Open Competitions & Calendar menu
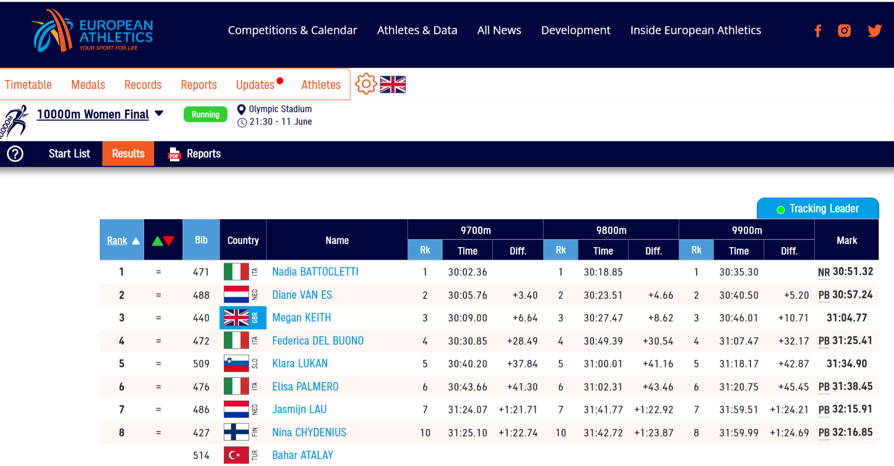 coord(292,31)
